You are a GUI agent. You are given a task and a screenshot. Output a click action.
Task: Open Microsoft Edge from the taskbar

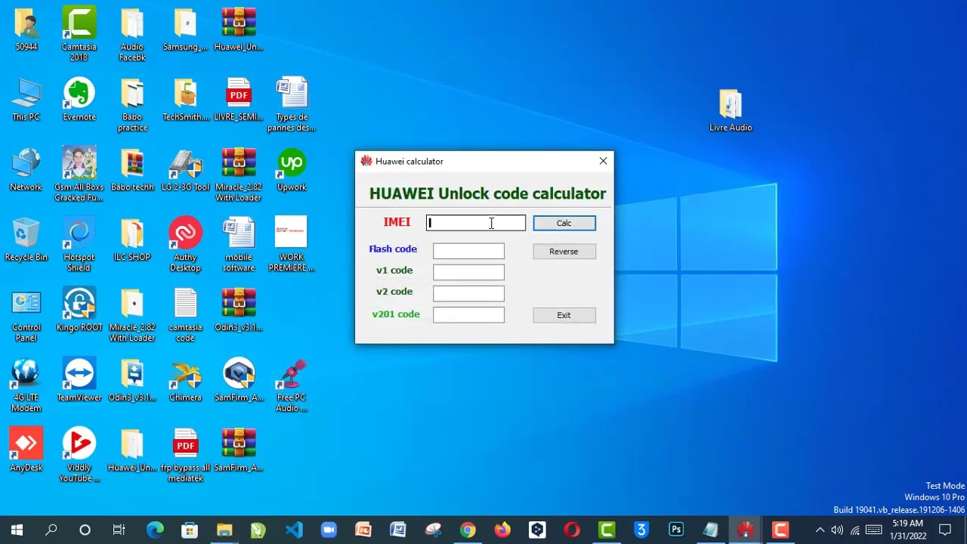pos(154,530)
